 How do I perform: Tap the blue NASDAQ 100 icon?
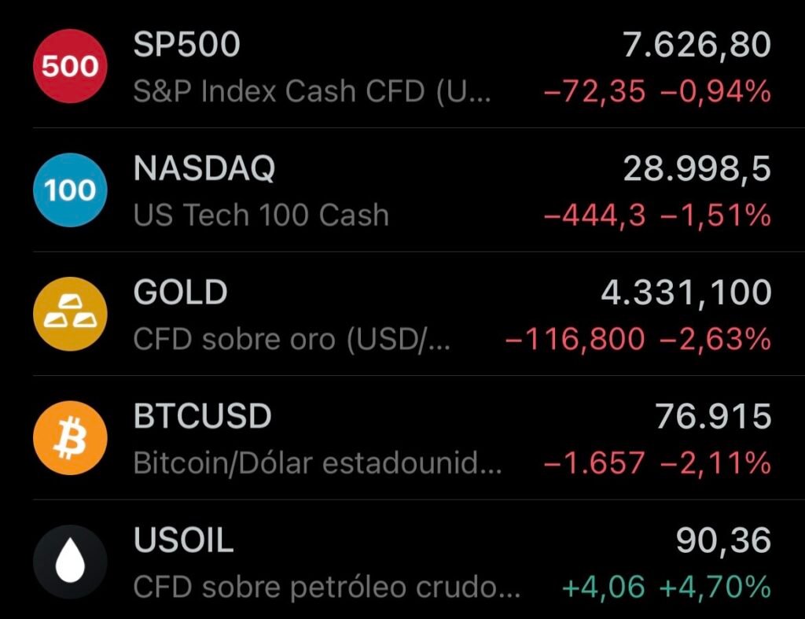click(70, 190)
